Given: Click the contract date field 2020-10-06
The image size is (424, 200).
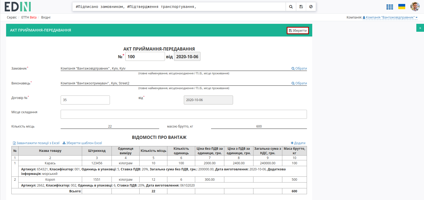Looking at the screenshot, I should 208,100.
